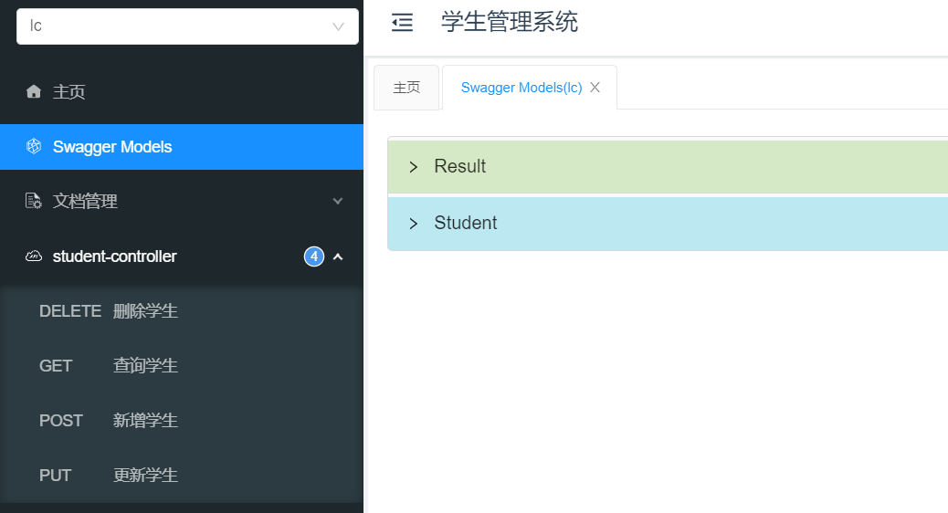Collapse the student-controller group arrow

(338, 256)
